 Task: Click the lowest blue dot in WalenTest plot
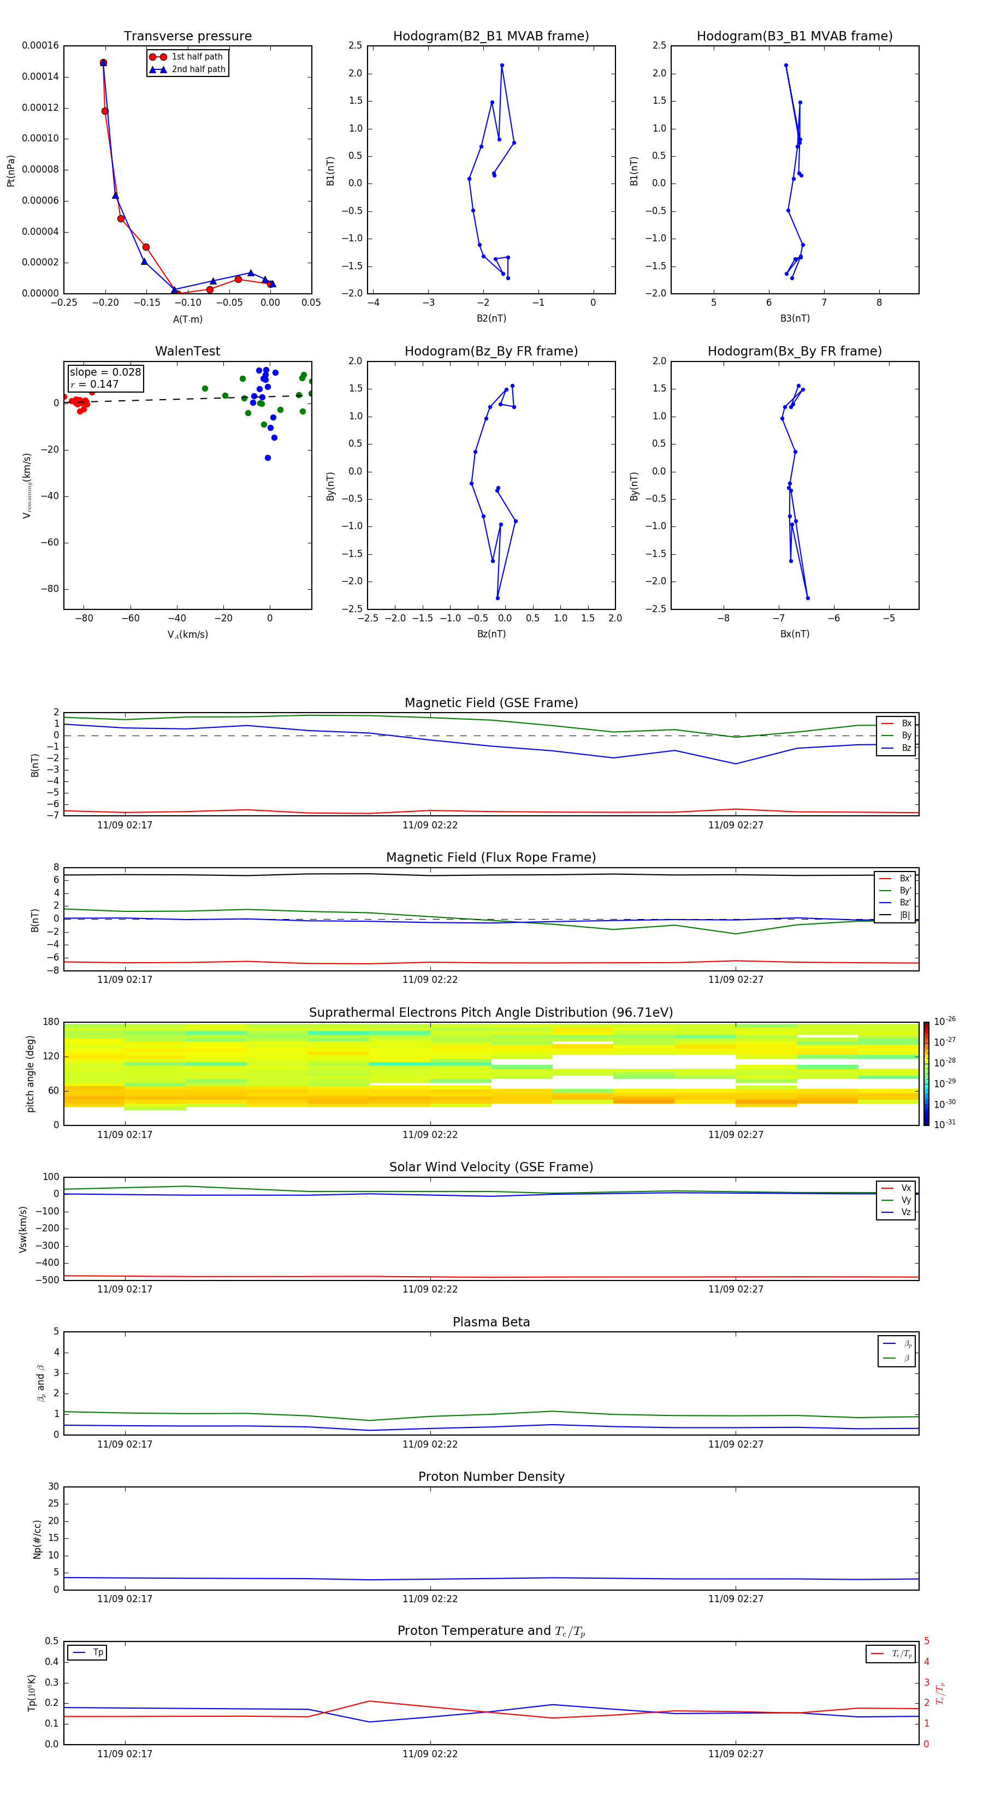[x=267, y=458]
